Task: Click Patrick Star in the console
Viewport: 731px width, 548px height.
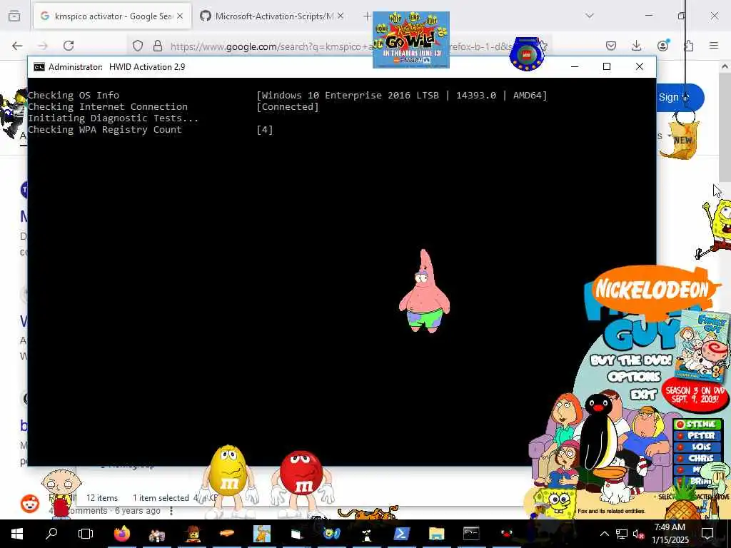Action: click(424, 291)
